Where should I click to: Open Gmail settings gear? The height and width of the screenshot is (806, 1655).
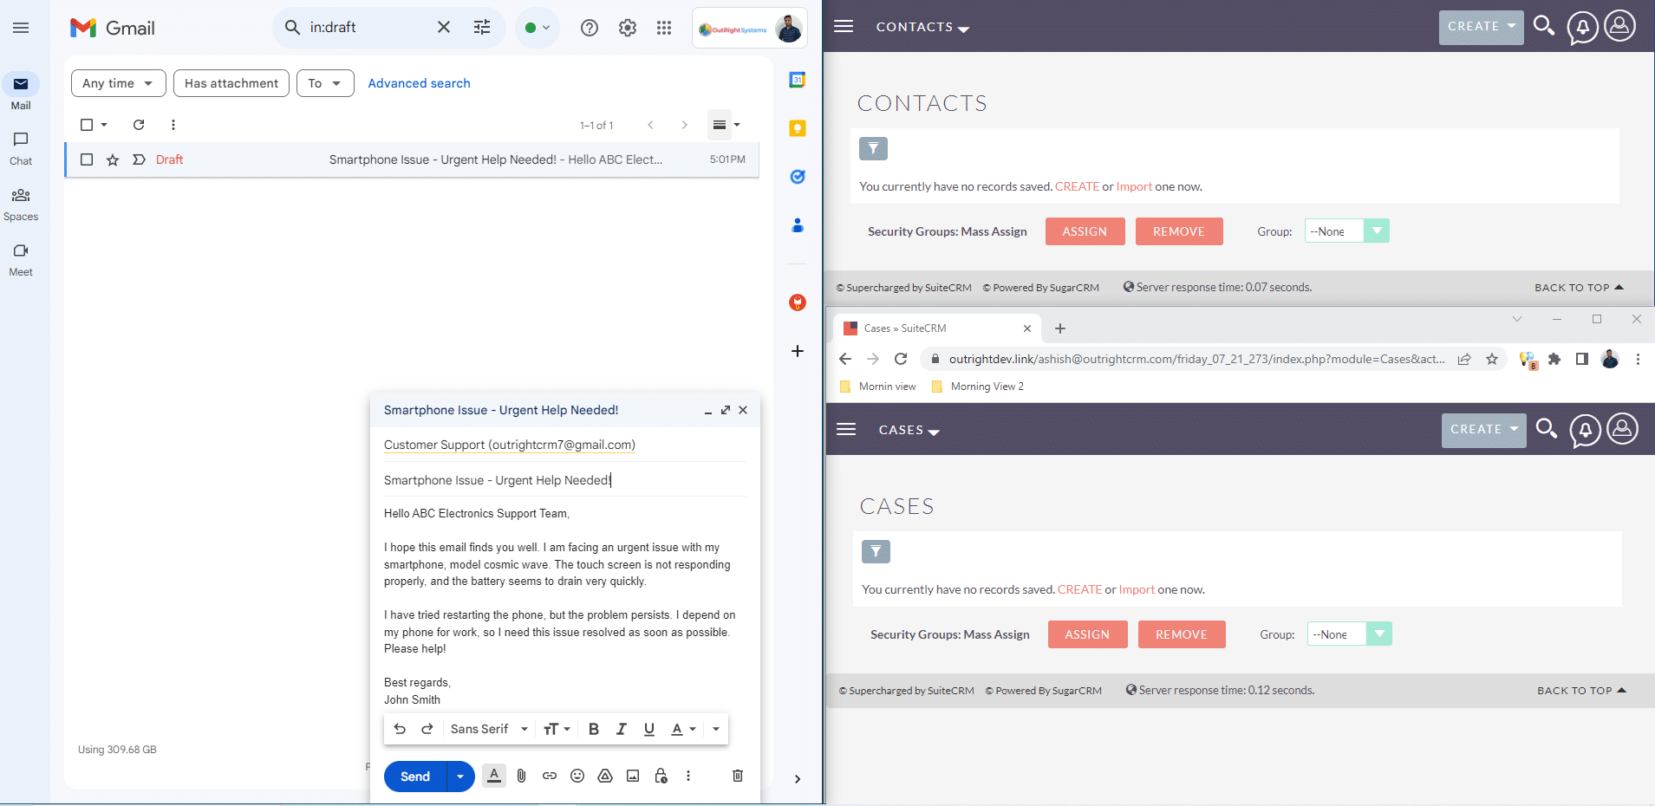click(628, 28)
